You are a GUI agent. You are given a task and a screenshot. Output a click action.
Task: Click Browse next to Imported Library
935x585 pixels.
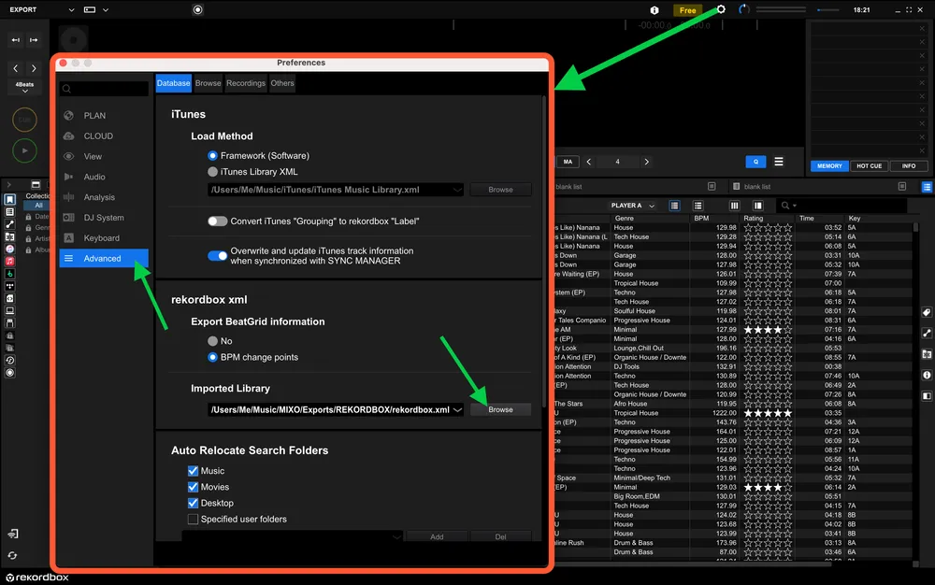[500, 409]
